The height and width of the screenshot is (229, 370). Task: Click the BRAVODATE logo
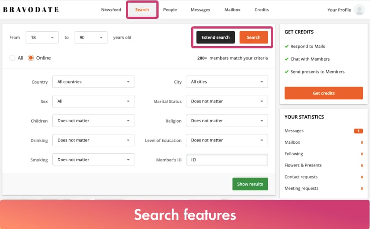pyautogui.click(x=31, y=10)
